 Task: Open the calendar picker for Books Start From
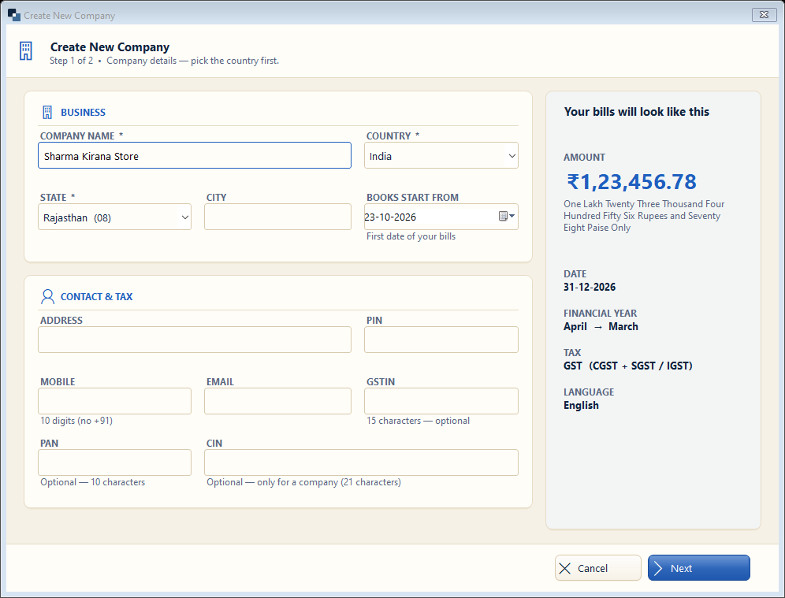(507, 216)
